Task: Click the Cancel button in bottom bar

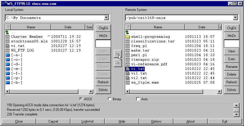Action: click(x=53, y=121)
